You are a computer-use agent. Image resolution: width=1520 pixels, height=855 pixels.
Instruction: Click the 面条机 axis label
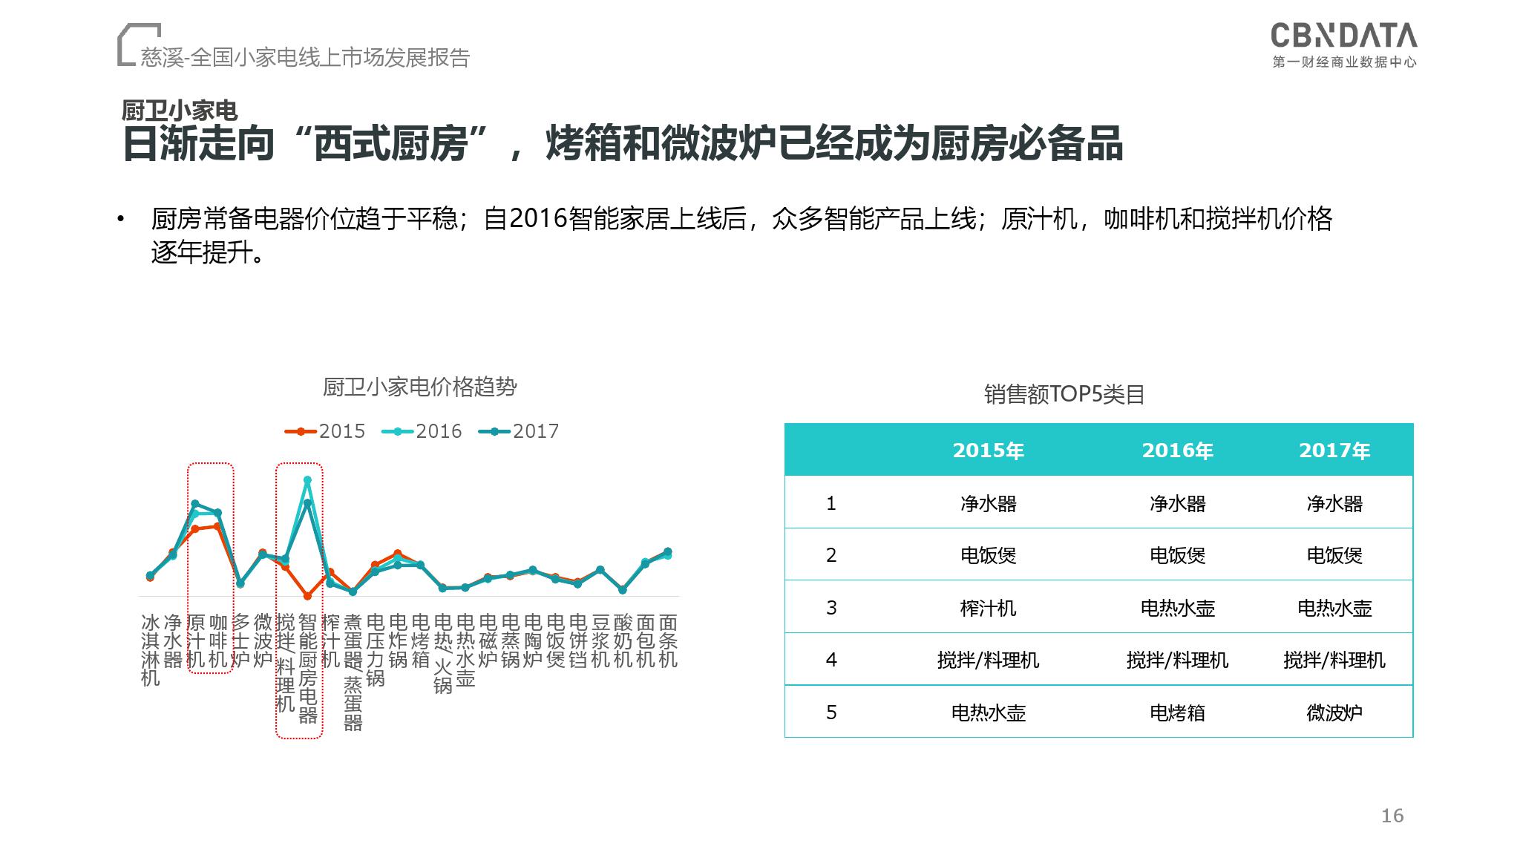[668, 641]
